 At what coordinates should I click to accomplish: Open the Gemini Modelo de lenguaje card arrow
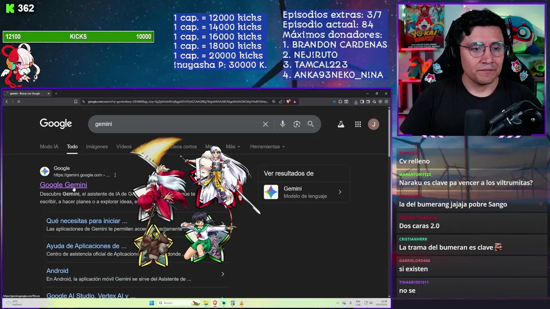click(x=340, y=192)
